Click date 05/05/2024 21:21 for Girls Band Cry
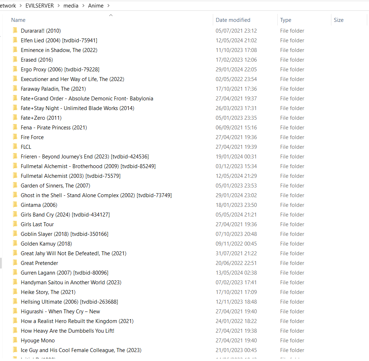369x361 pixels. point(236,214)
